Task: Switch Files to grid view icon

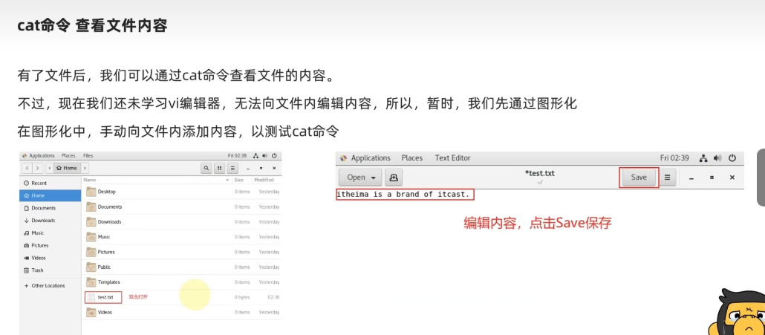Action: point(221,169)
